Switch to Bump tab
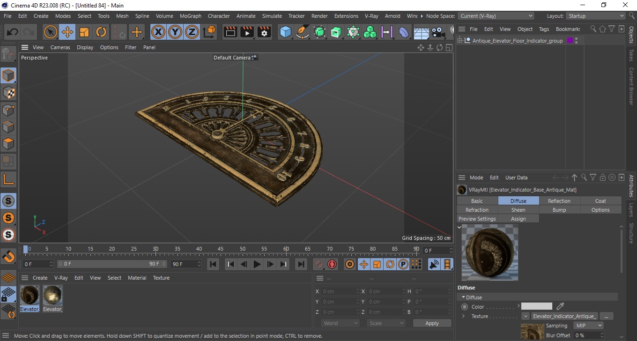Screen dimensions: 637x341 [x=559, y=210]
